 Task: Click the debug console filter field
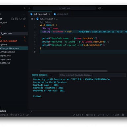92,75
